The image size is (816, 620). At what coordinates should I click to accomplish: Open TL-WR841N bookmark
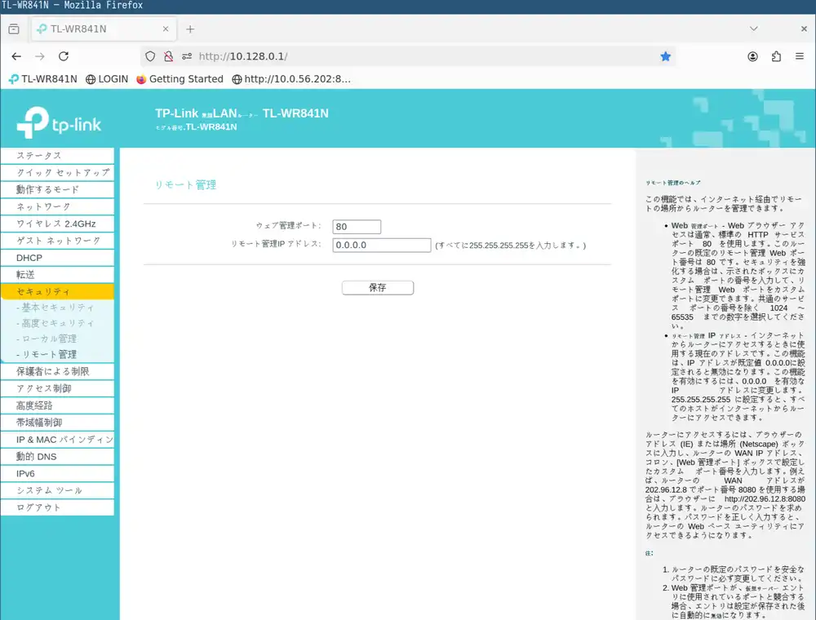pyautogui.click(x=42, y=79)
